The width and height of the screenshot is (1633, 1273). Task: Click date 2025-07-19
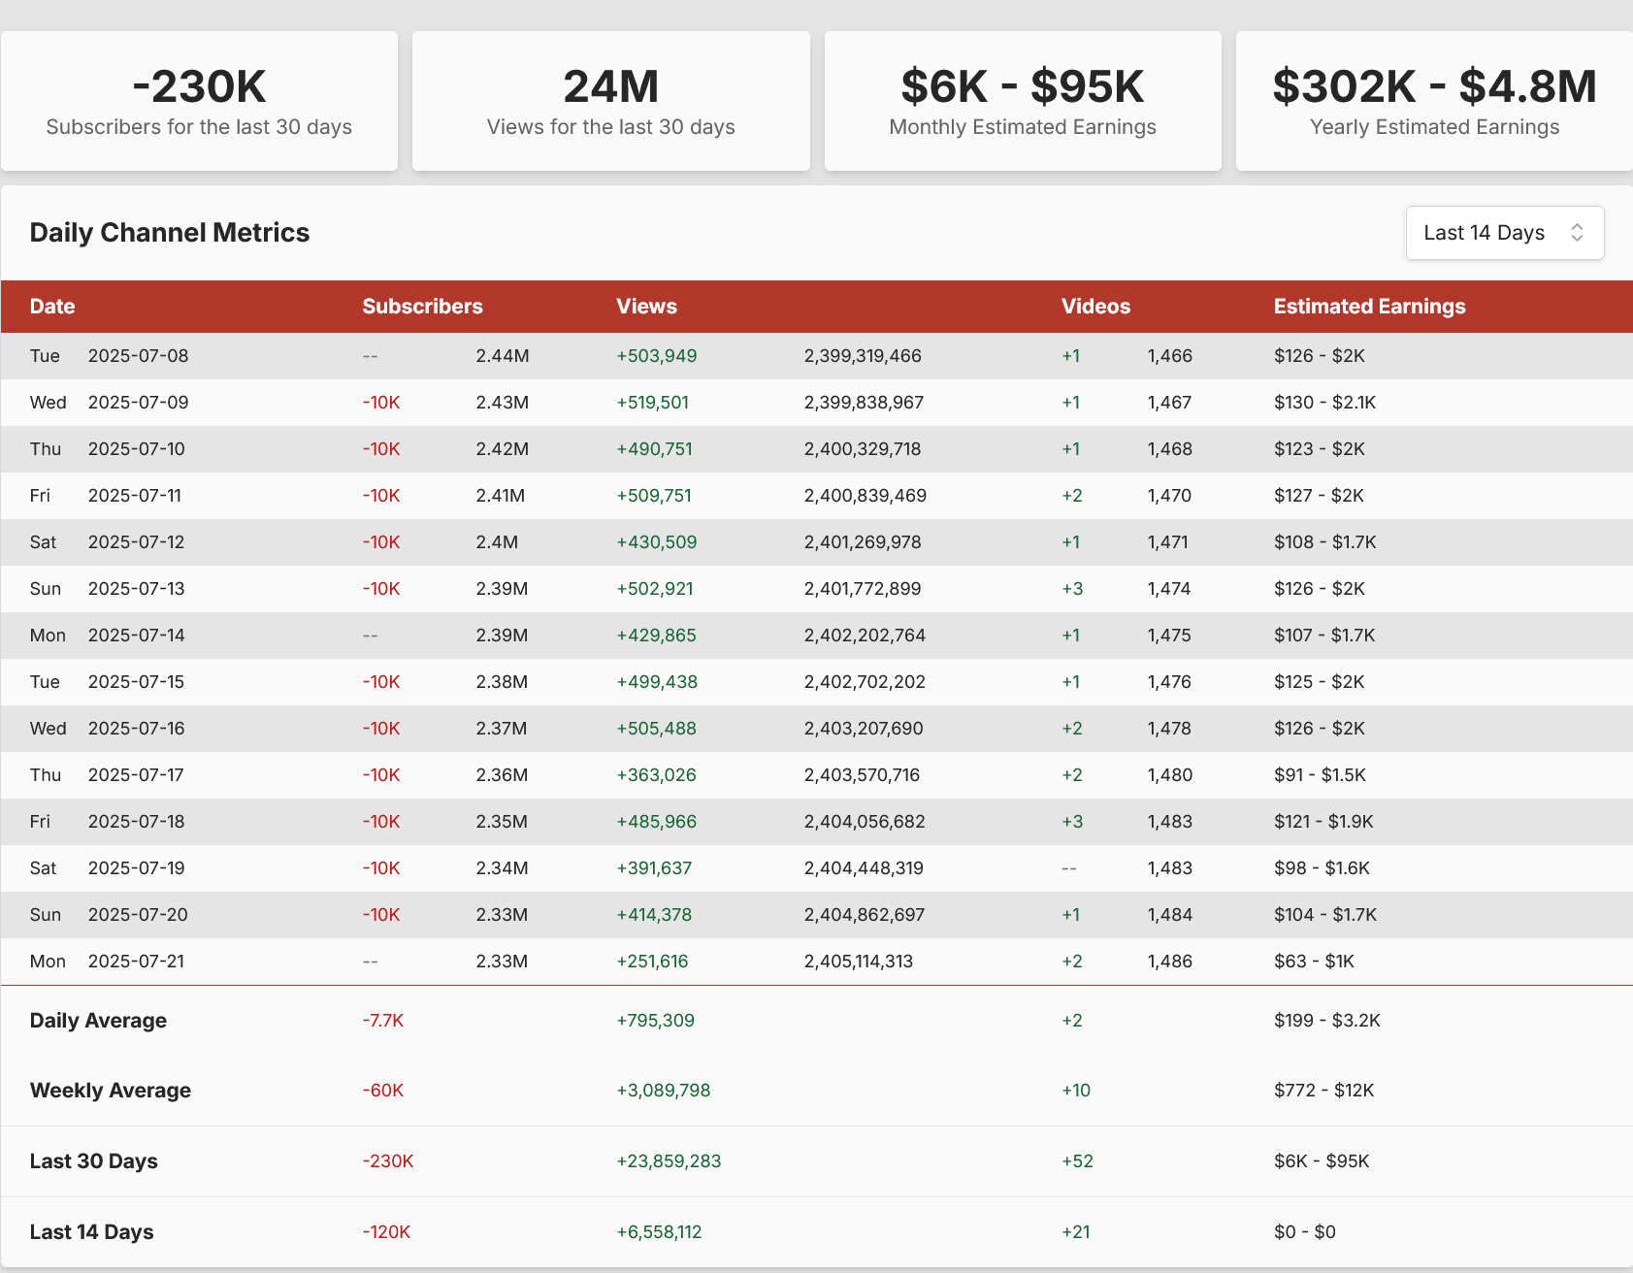tap(137, 868)
